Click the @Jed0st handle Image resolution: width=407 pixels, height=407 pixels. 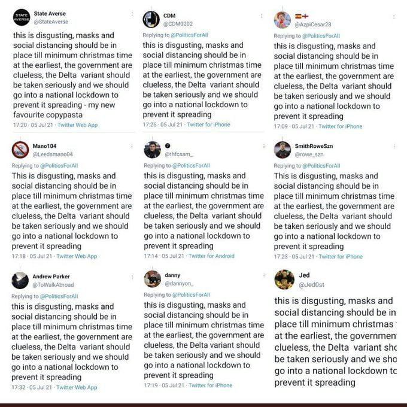pos(311,285)
